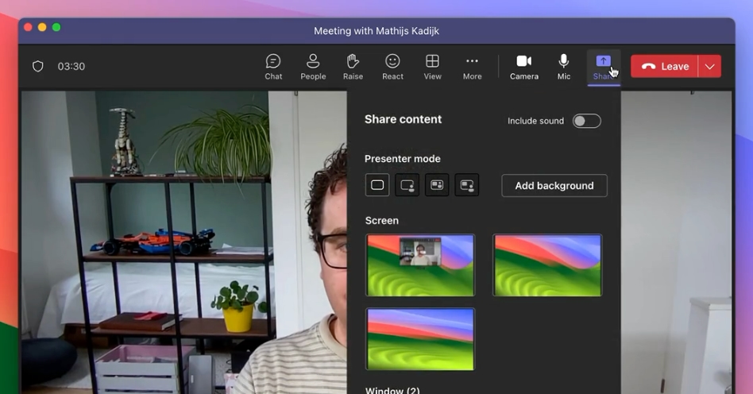The image size is (753, 394).
Task: Select Content only presenter mode
Action: (377, 185)
